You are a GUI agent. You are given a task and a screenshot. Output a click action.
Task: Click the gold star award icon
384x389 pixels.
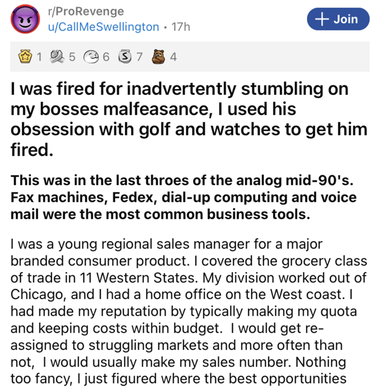[x=24, y=57]
